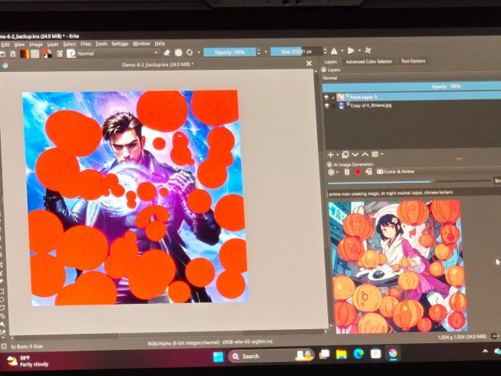Click the red record button
This screenshot has height=376, width=501.
[x=358, y=172]
